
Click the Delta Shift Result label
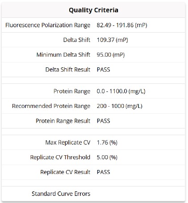[68, 70]
